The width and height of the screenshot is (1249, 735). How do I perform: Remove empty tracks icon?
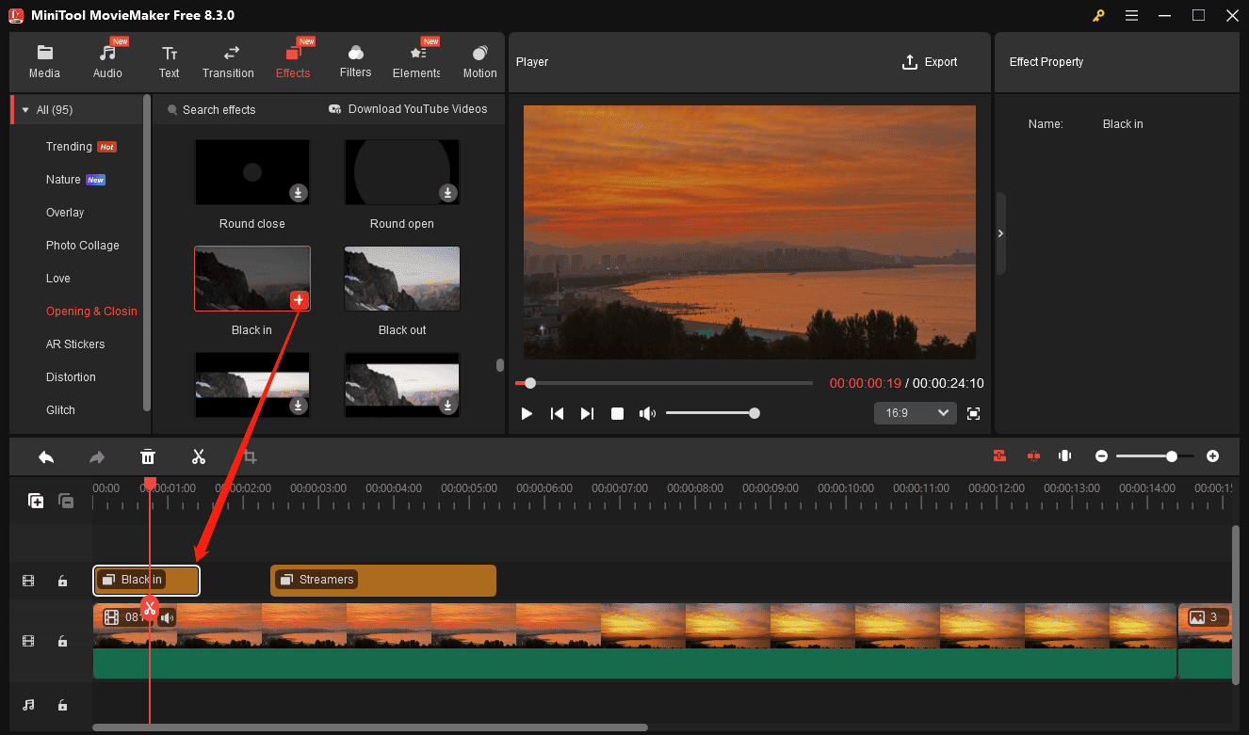(x=66, y=502)
